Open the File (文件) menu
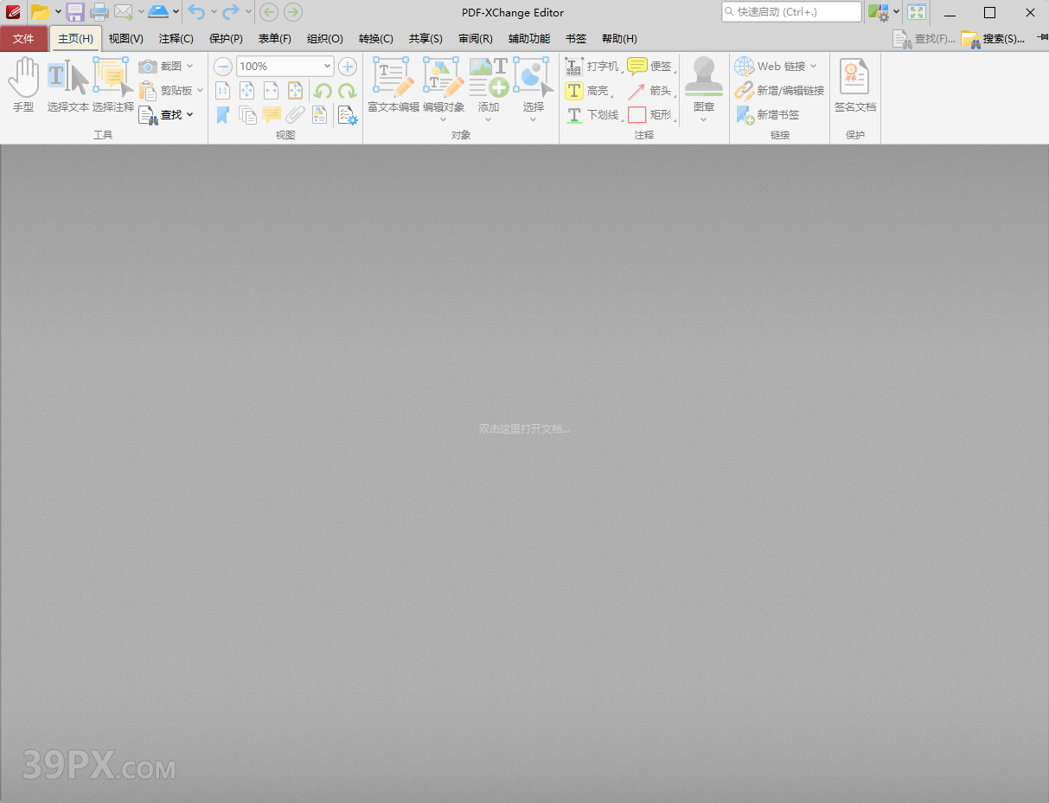 tap(23, 39)
